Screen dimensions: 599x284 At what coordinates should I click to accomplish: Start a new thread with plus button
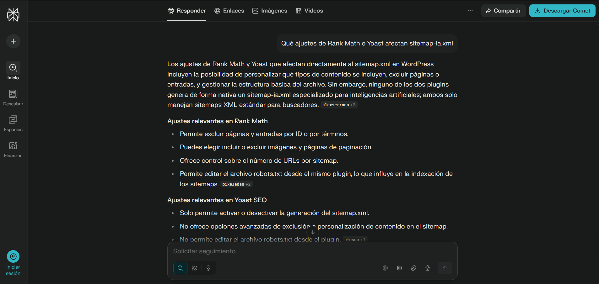click(13, 41)
